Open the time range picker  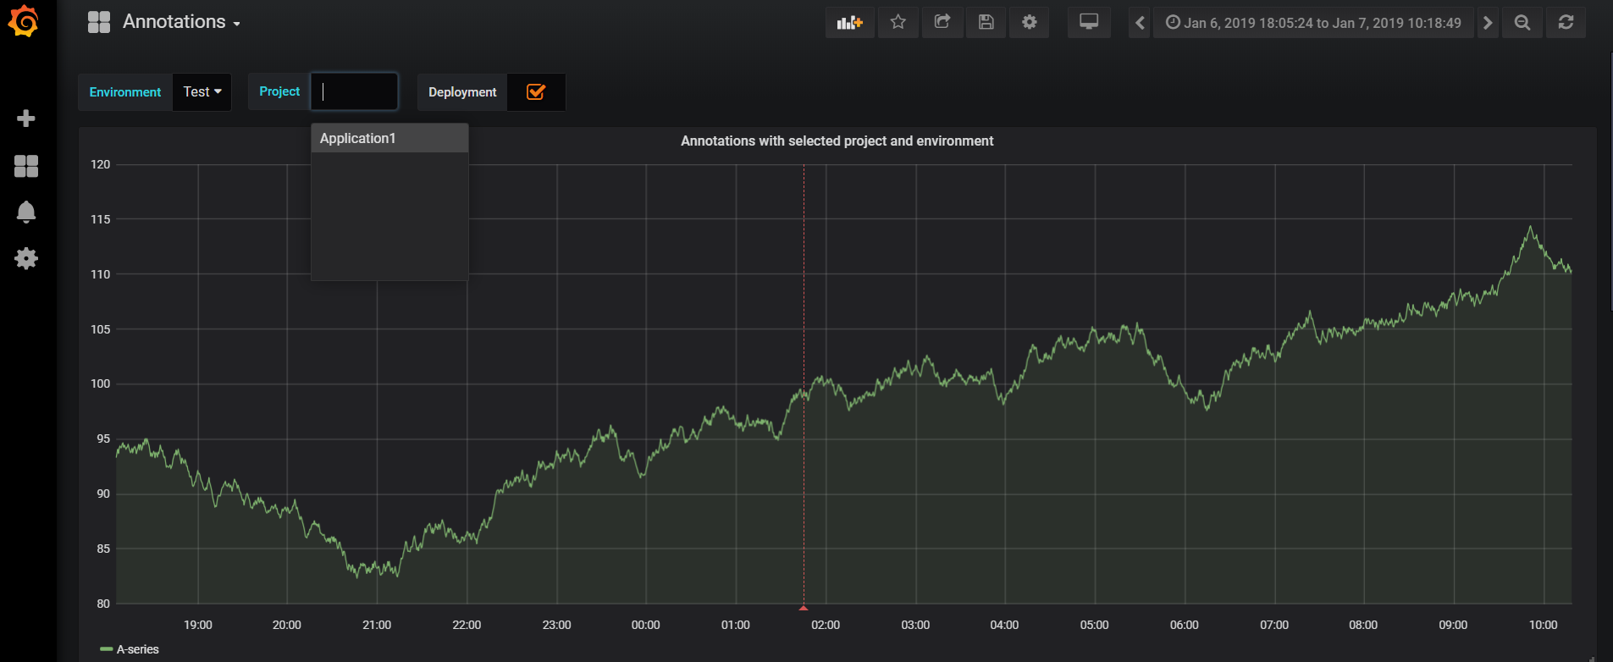click(1313, 23)
